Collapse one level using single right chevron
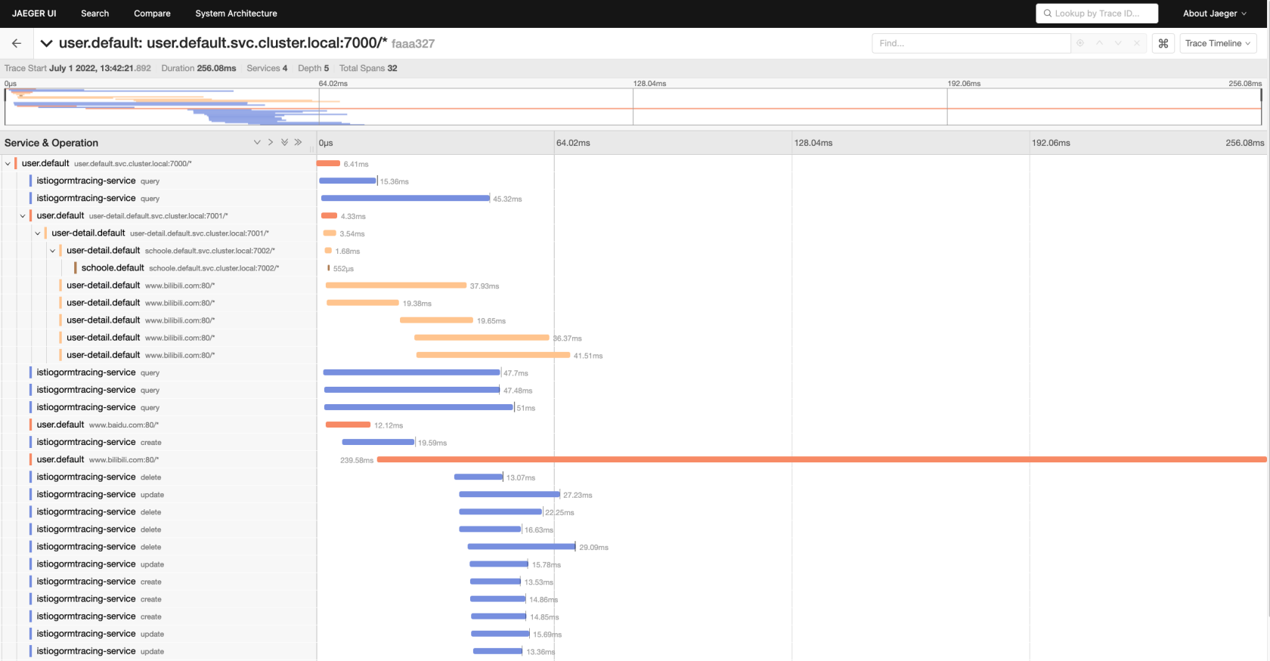Image resolution: width=1270 pixels, height=661 pixels. click(271, 142)
